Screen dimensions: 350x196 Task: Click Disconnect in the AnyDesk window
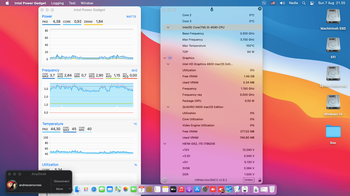(x=61, y=181)
